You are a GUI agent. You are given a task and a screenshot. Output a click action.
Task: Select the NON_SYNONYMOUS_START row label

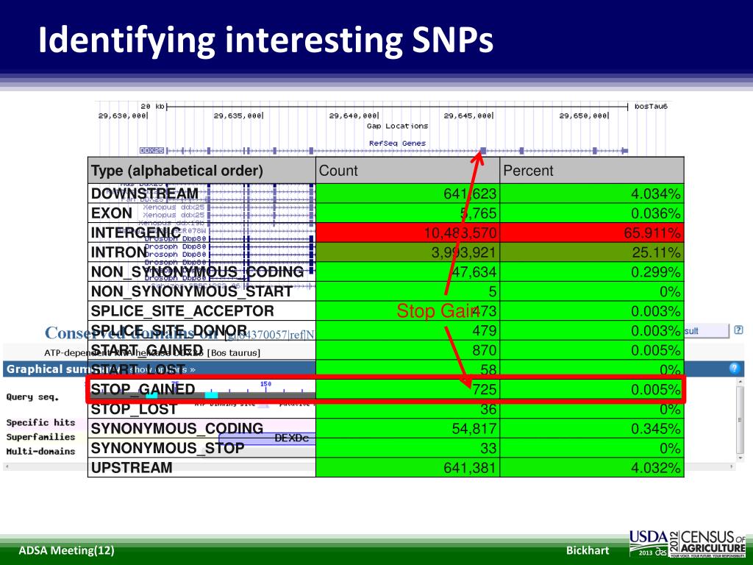[192, 291]
